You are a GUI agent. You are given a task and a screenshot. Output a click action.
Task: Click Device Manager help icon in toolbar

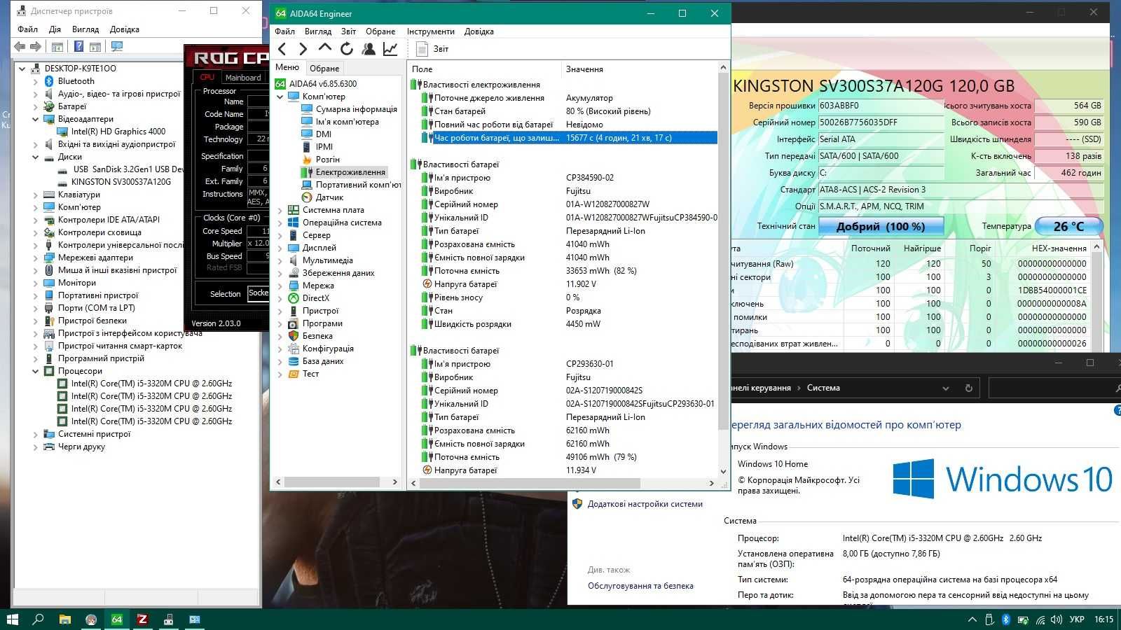[78, 47]
